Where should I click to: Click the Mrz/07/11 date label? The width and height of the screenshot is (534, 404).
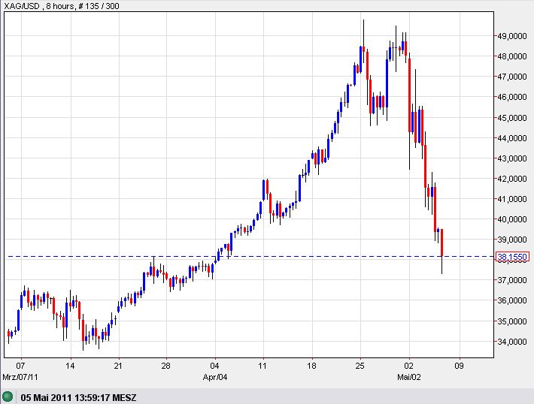pos(20,377)
